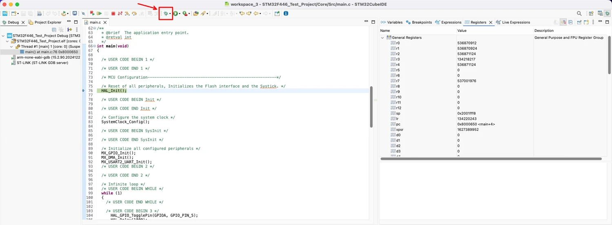Collapse the General Registers group
This screenshot has height=225, width=612.
(x=383, y=37)
